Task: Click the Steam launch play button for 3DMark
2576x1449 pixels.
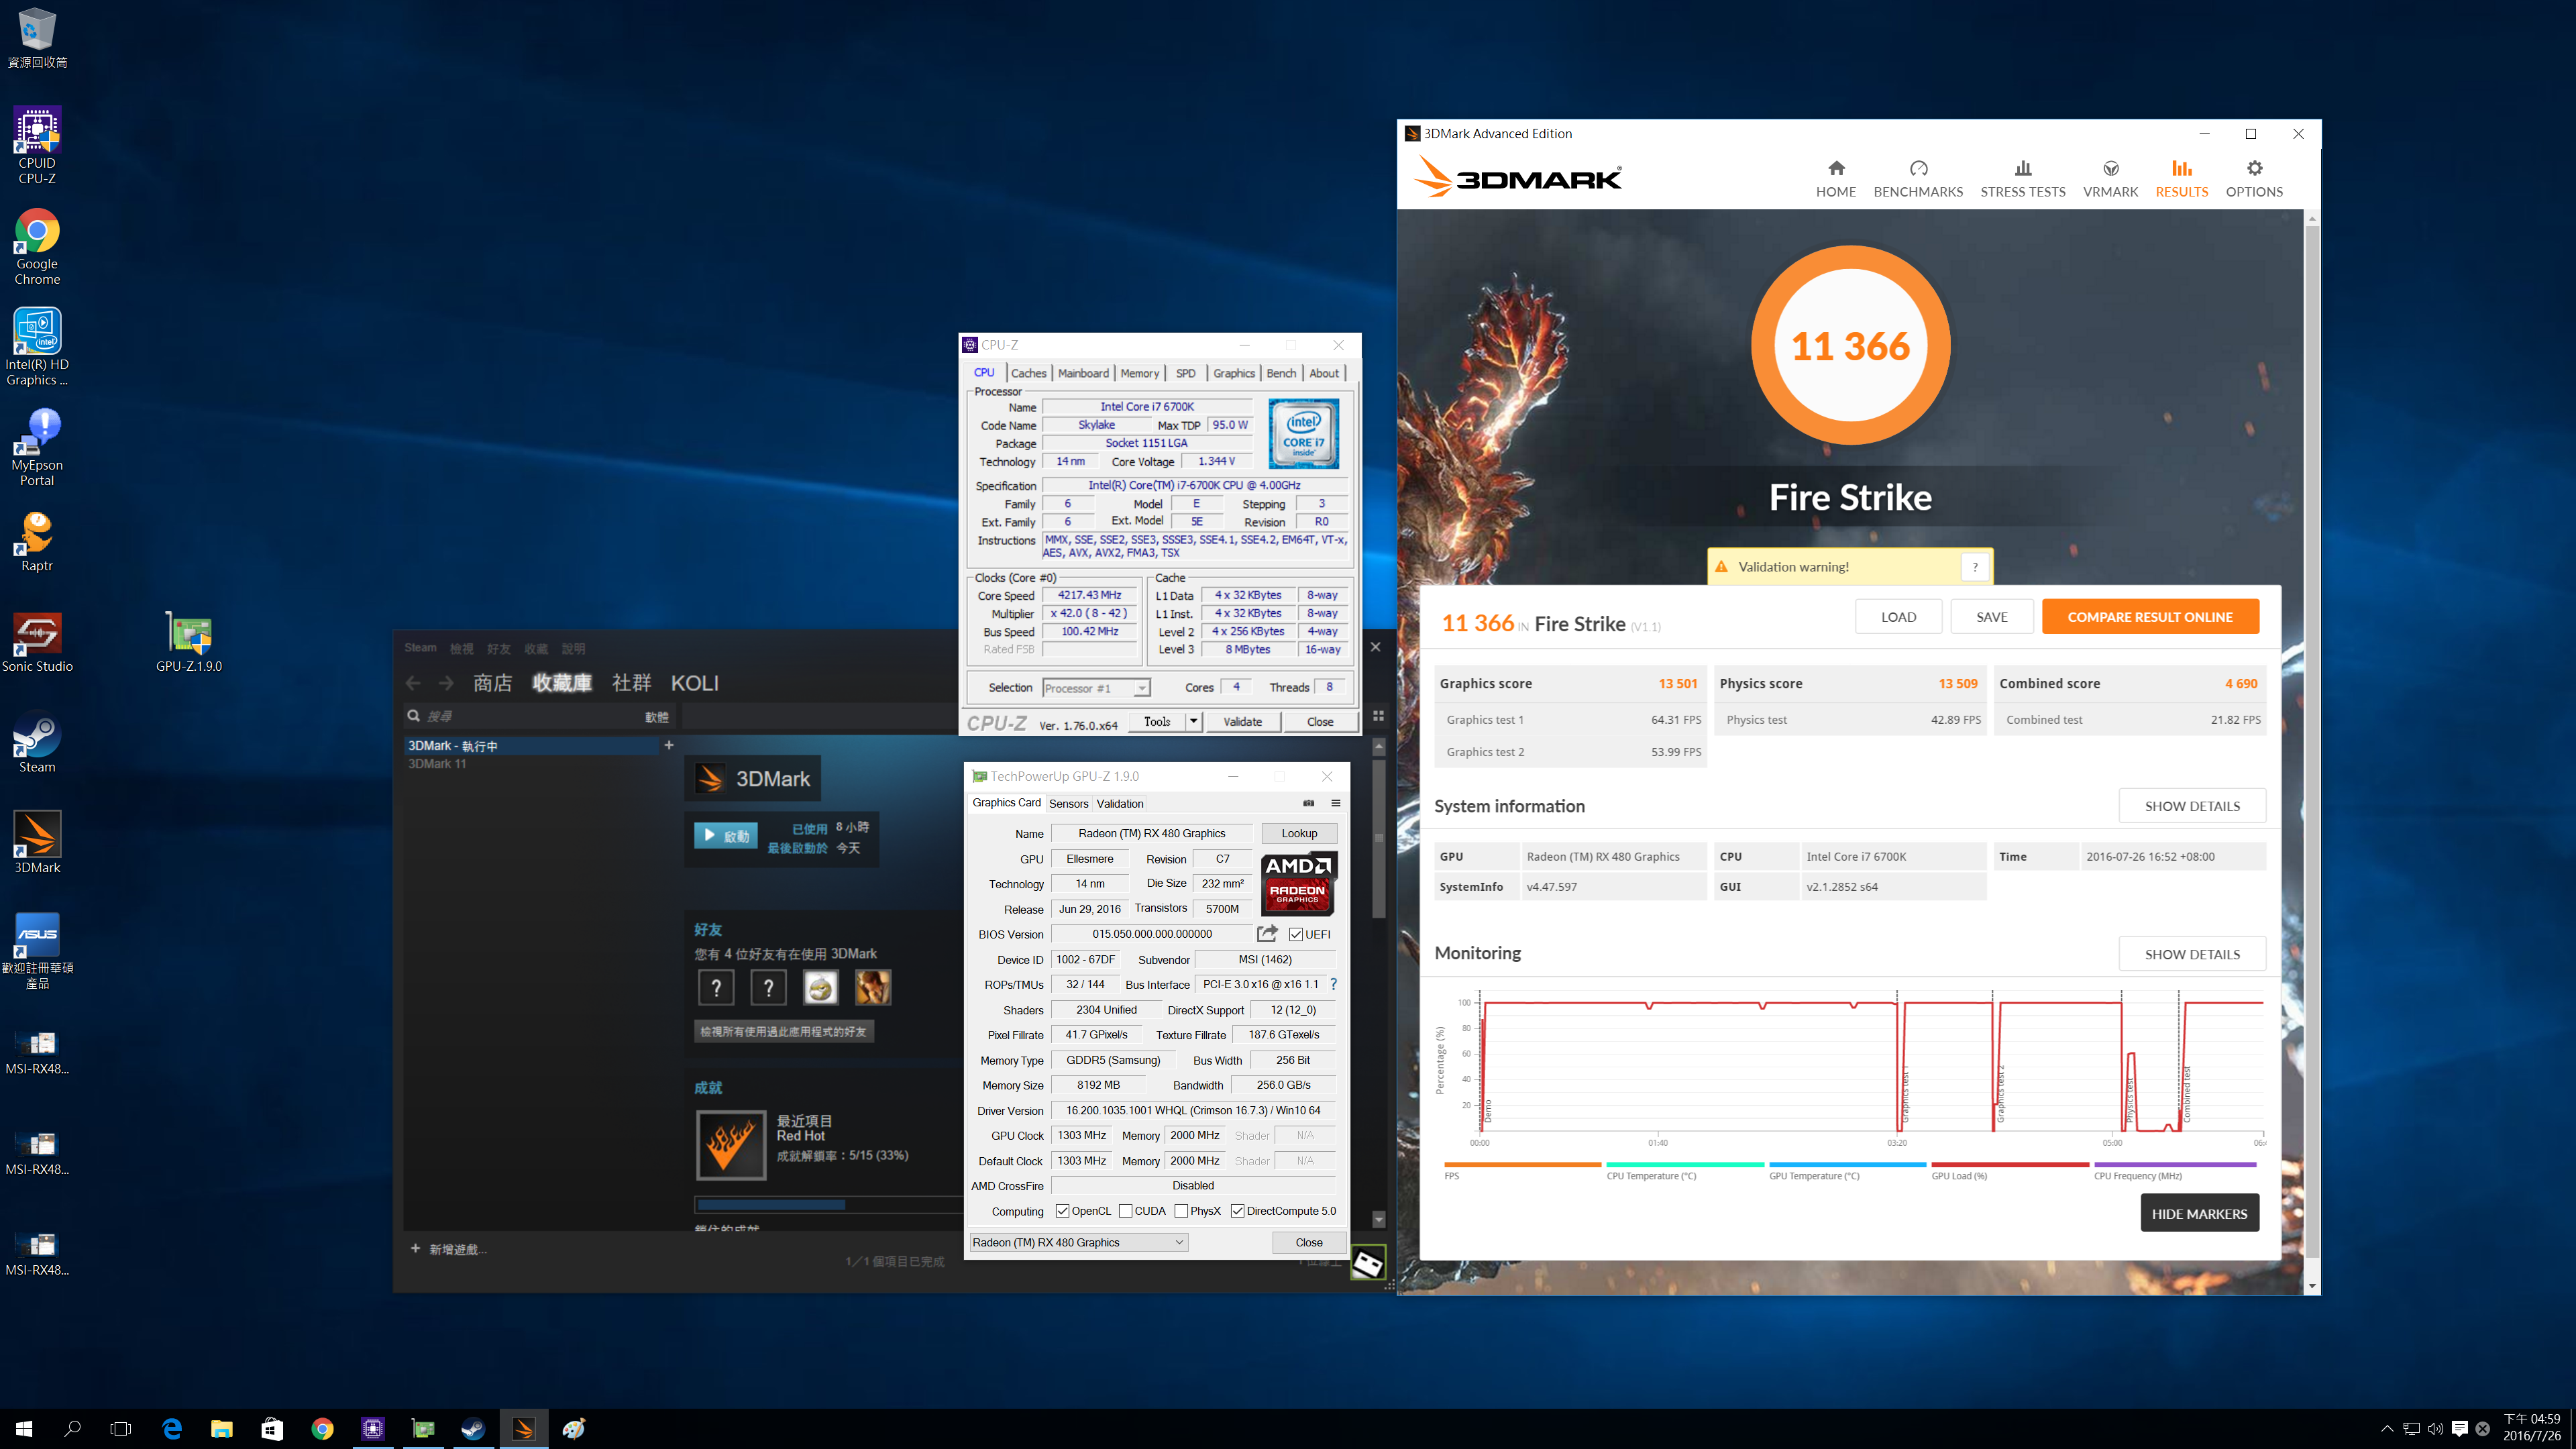Action: 725,836
